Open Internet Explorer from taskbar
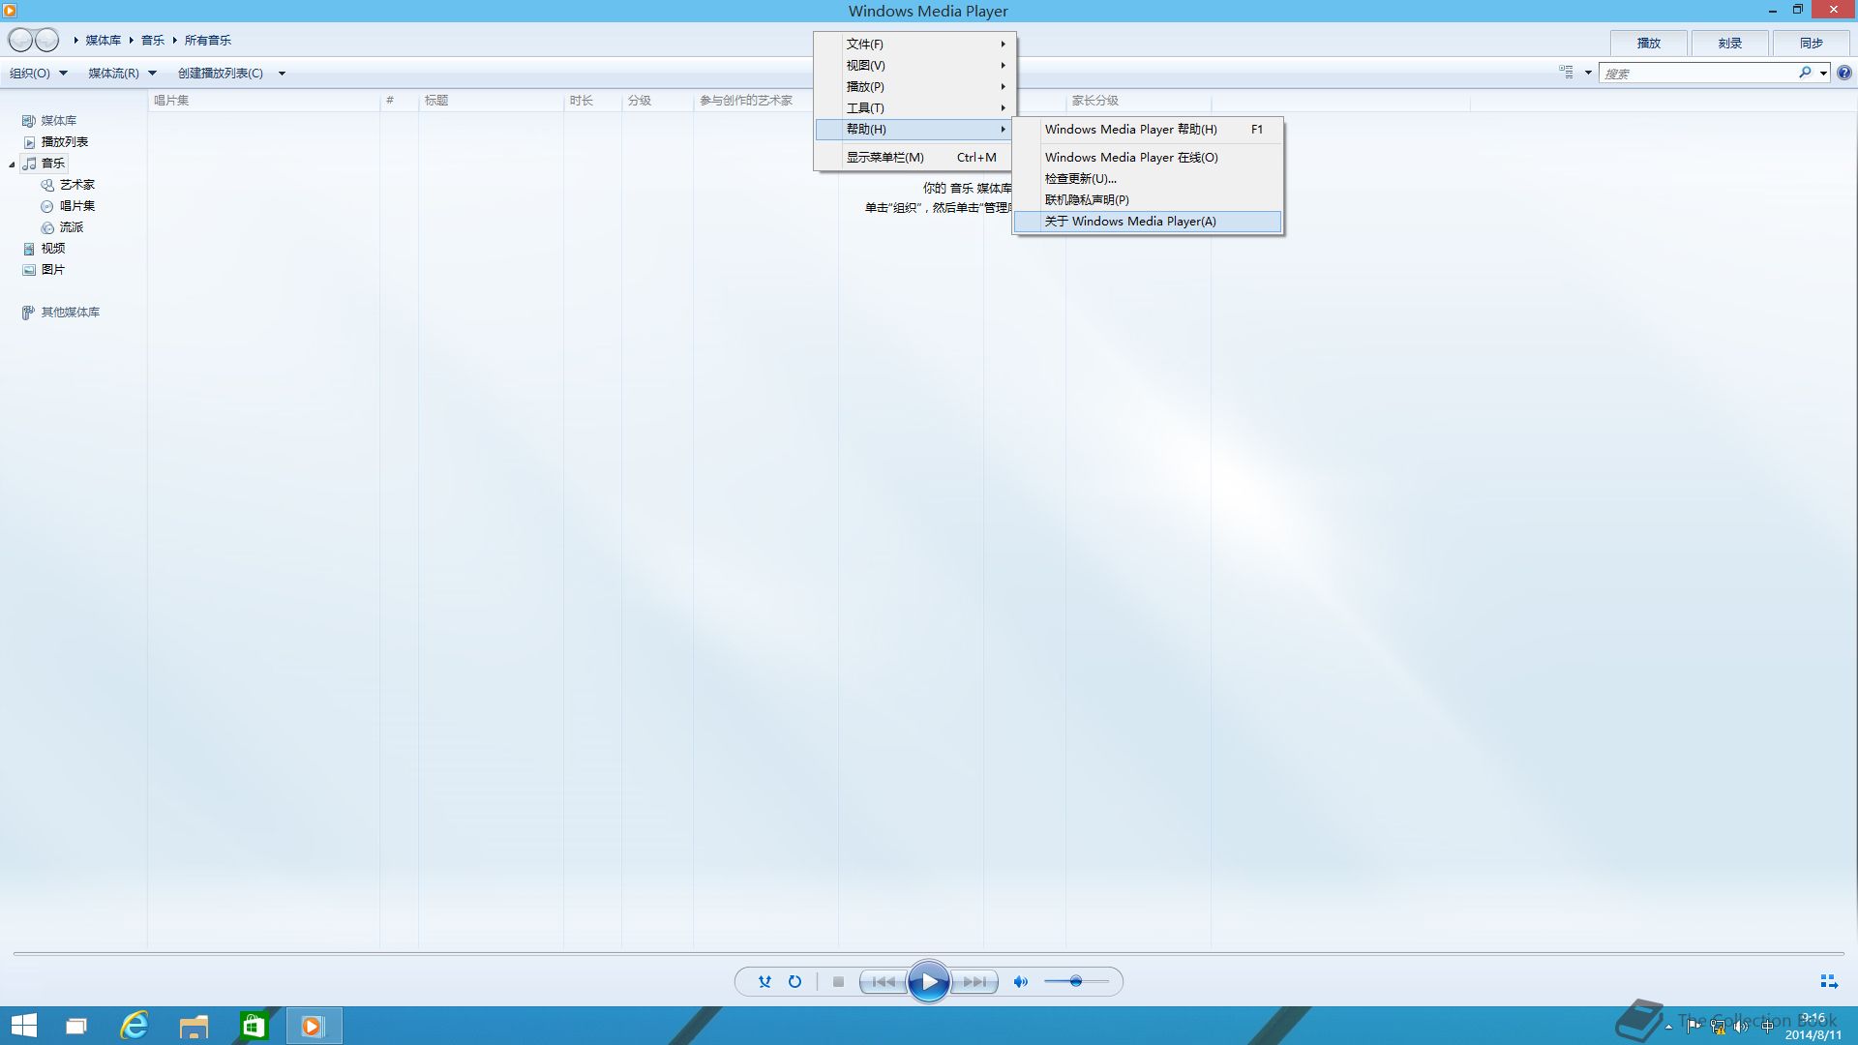 click(x=134, y=1026)
